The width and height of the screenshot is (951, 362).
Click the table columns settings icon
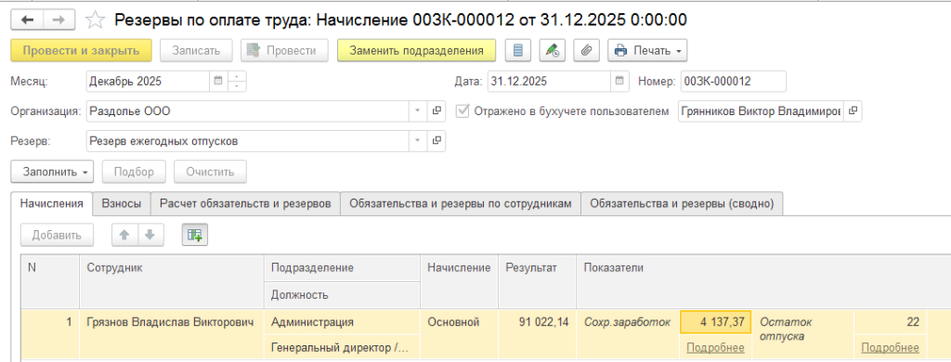195,236
